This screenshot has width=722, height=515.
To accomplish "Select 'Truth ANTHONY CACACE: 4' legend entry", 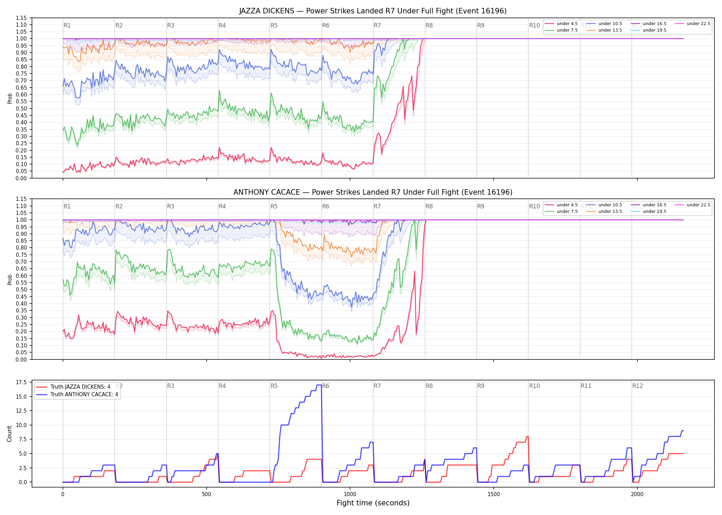I will (77, 394).
